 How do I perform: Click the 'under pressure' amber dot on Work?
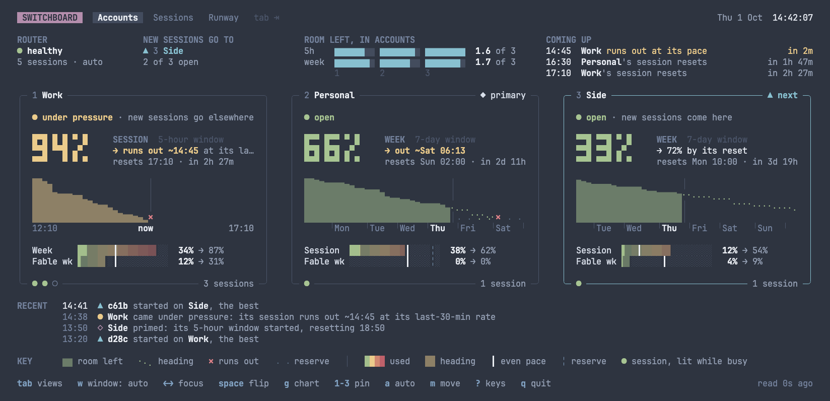(x=35, y=117)
